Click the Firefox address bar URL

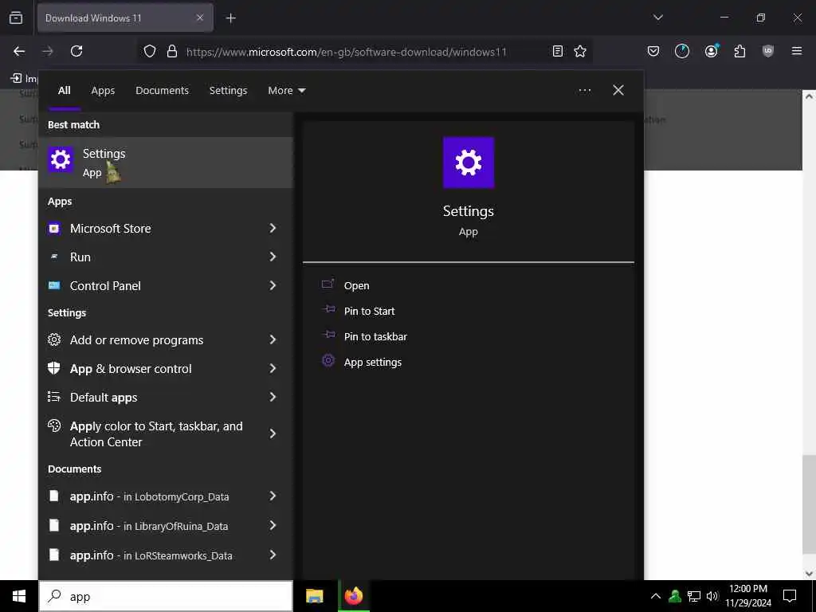tap(346, 52)
